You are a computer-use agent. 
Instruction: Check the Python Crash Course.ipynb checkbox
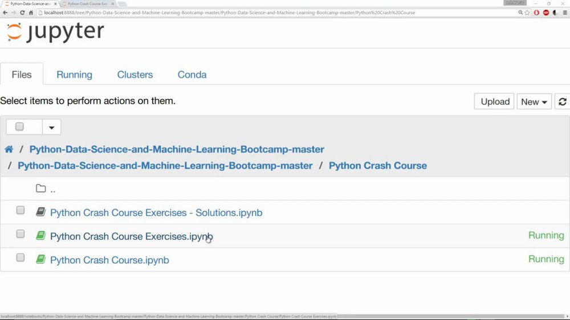[21, 257]
